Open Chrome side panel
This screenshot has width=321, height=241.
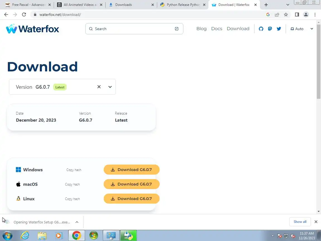click(x=297, y=14)
